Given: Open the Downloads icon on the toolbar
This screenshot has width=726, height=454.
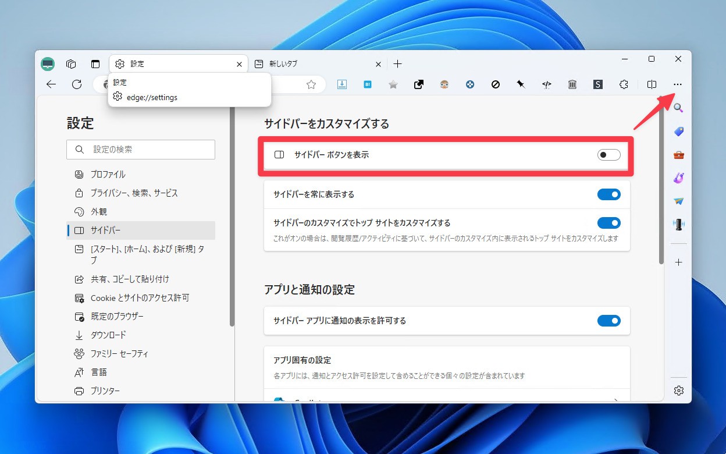Looking at the screenshot, I should [x=342, y=84].
